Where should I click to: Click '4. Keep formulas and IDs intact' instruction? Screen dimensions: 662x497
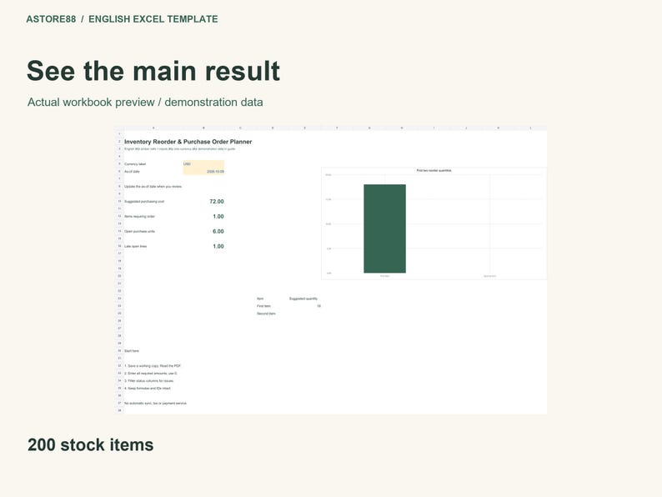(x=148, y=388)
